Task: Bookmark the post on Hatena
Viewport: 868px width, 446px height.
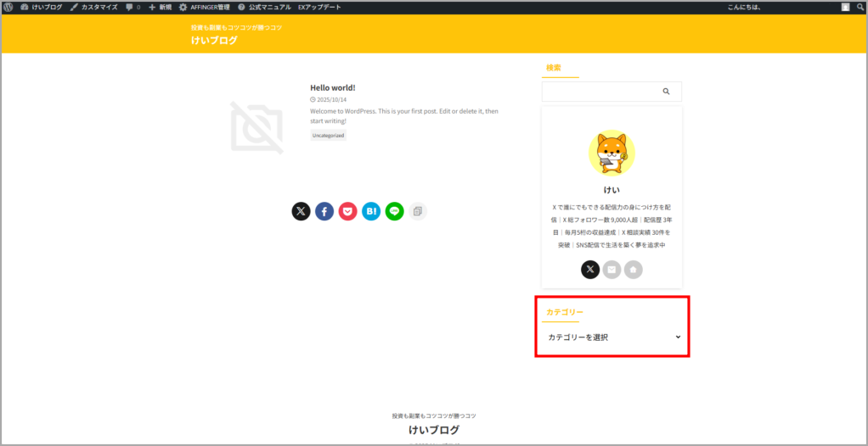Action: click(371, 211)
